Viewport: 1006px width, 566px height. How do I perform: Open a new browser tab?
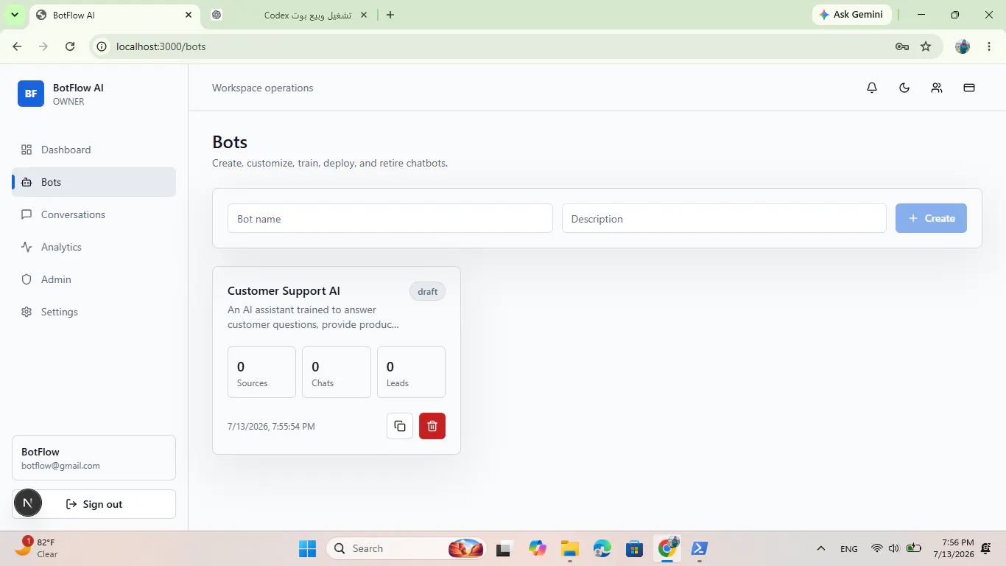[390, 15]
